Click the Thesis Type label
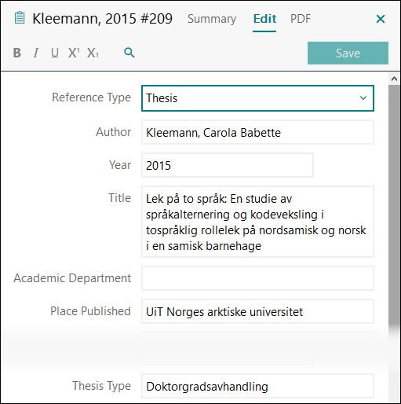The width and height of the screenshot is (401, 404). [x=101, y=386]
